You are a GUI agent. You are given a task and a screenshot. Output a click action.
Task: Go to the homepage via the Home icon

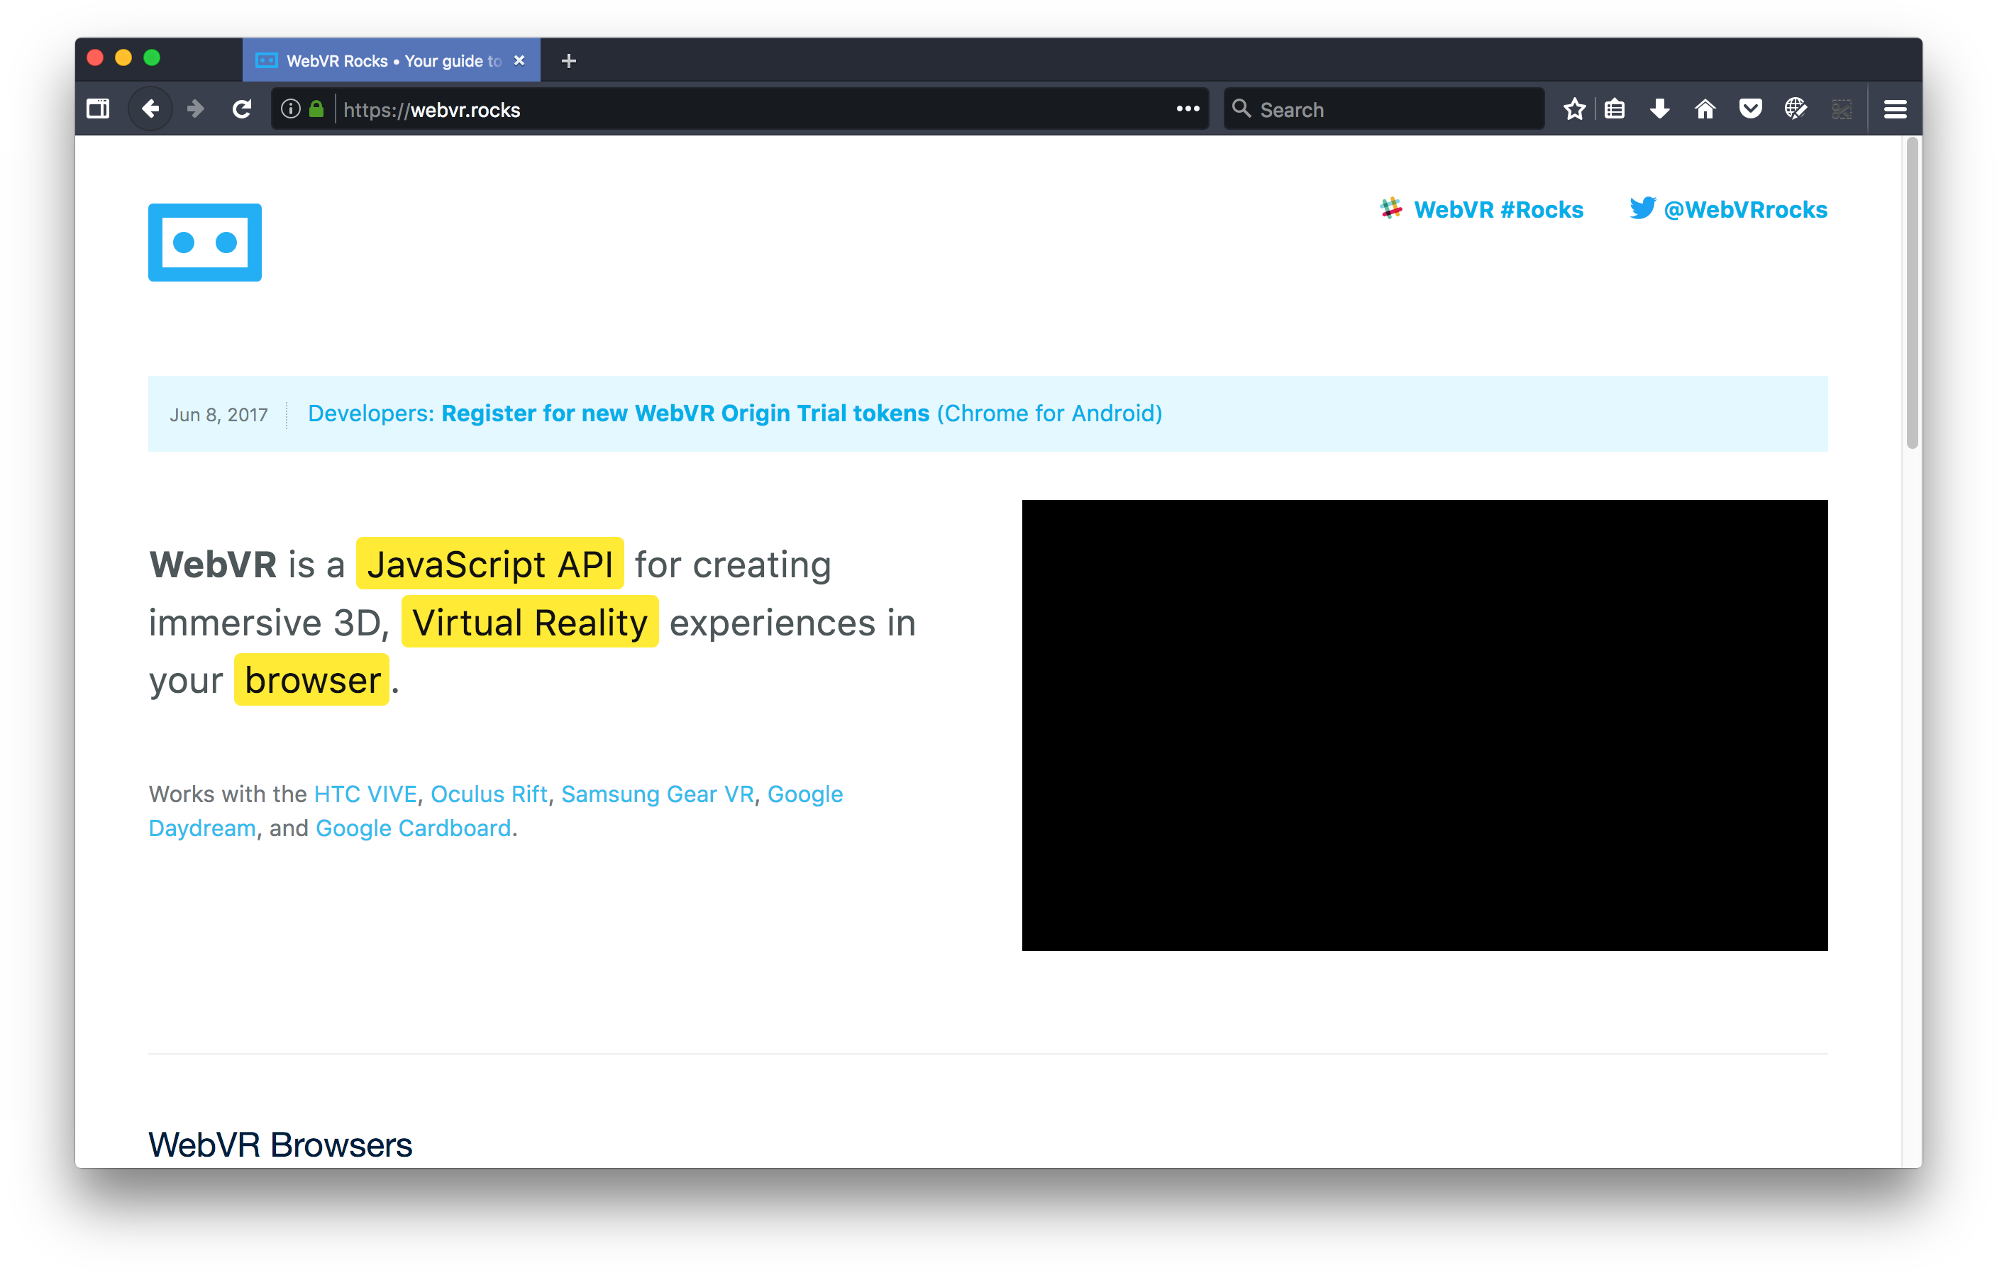click(1704, 109)
